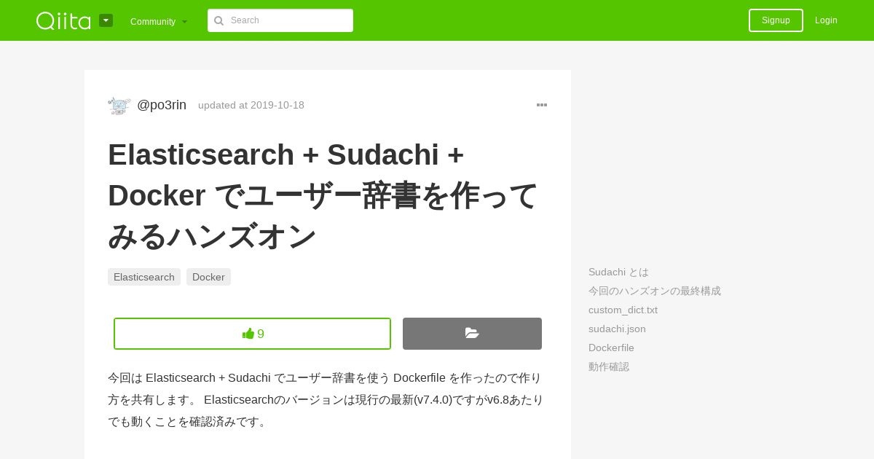
Task: Like the article with thumbs-up button
Action: [252, 334]
